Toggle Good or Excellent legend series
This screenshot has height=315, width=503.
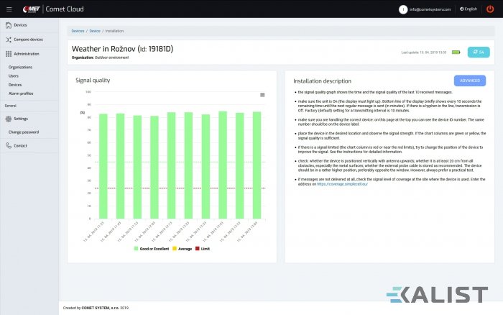(152, 248)
